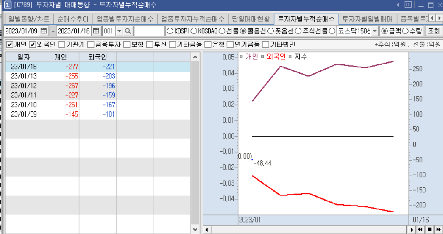Click the 일자 column header
This screenshot has height=234, width=443.
[x=24, y=57]
